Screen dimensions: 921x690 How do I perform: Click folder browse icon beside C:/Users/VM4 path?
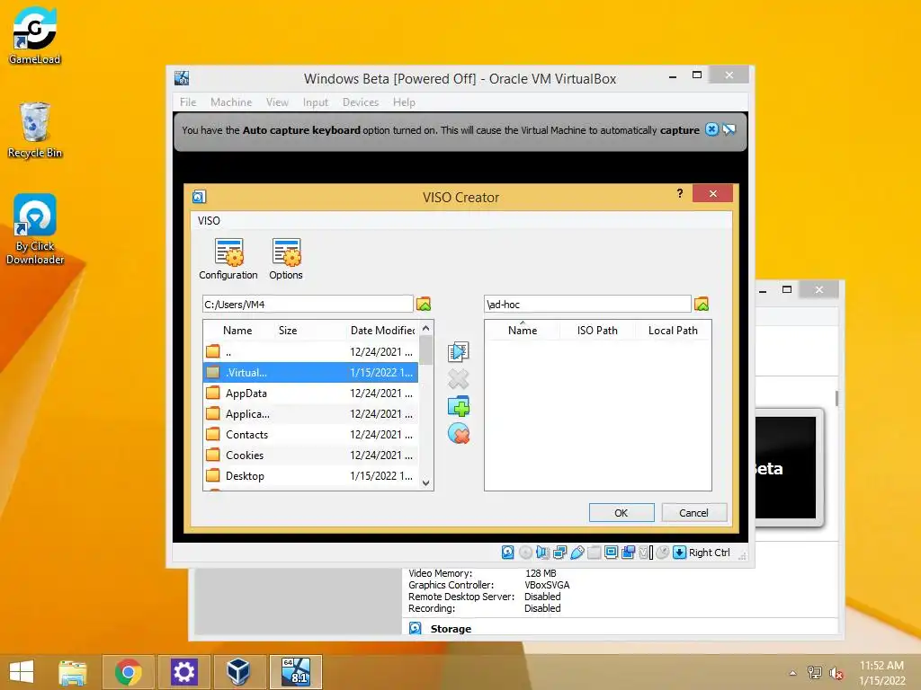(424, 304)
